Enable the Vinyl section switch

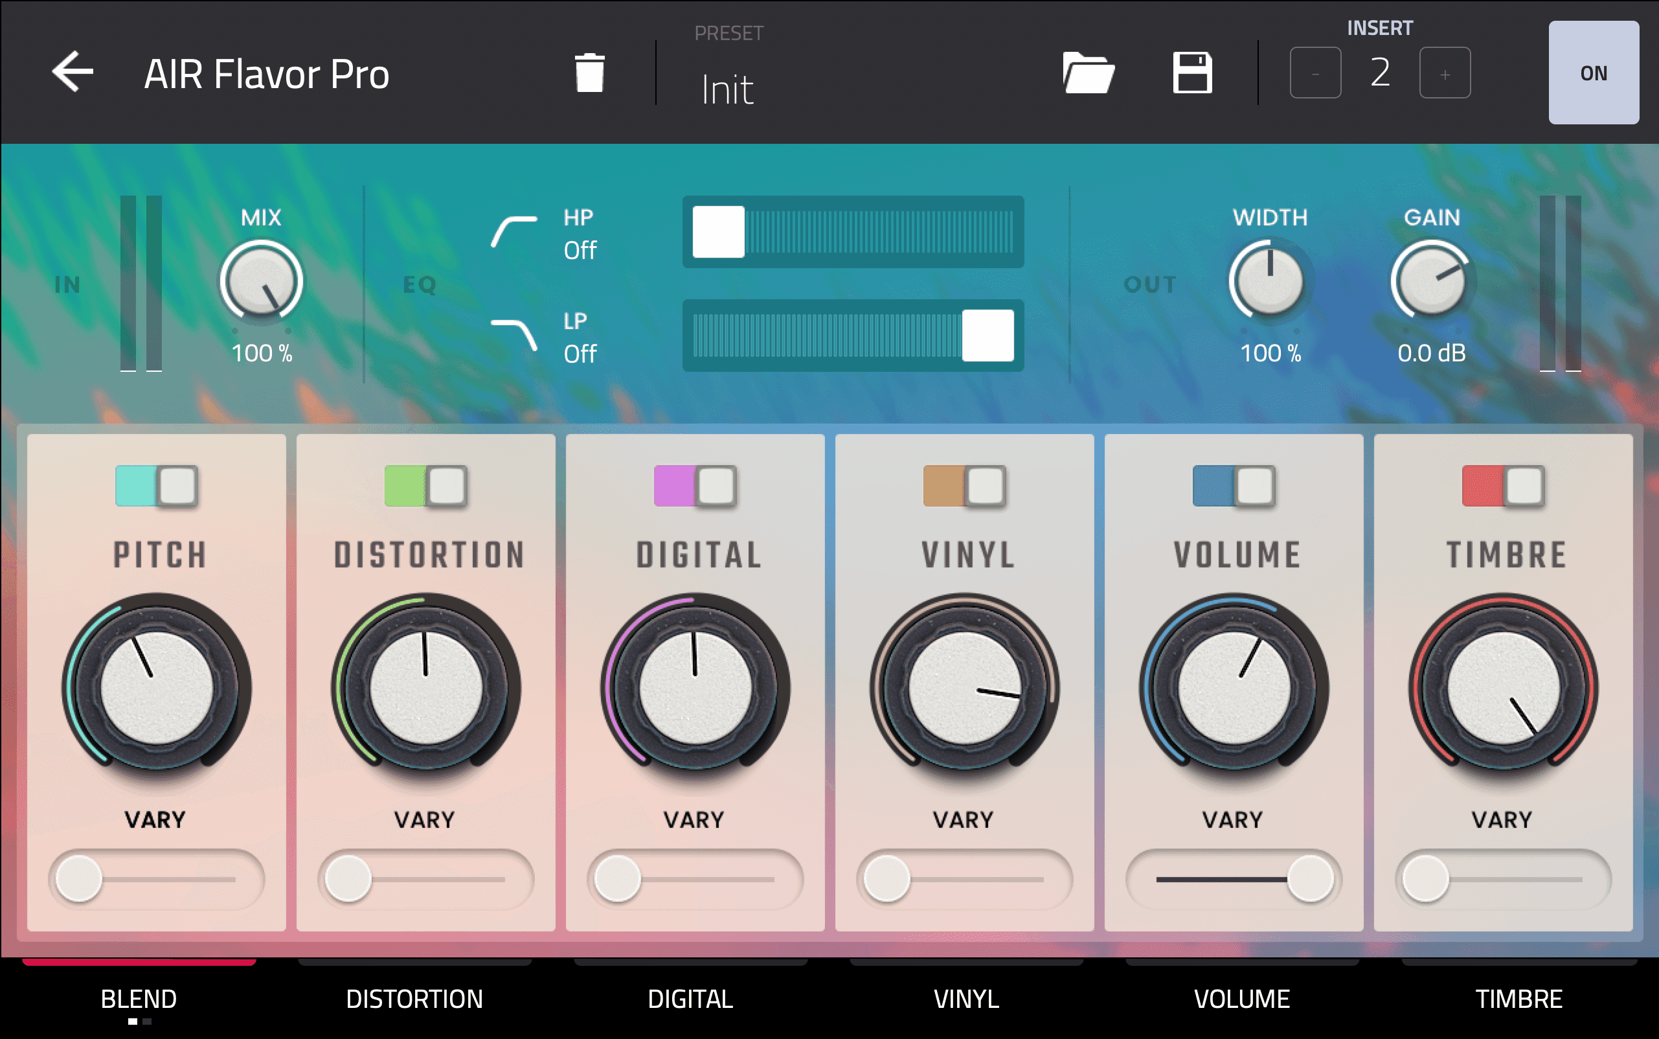(964, 486)
